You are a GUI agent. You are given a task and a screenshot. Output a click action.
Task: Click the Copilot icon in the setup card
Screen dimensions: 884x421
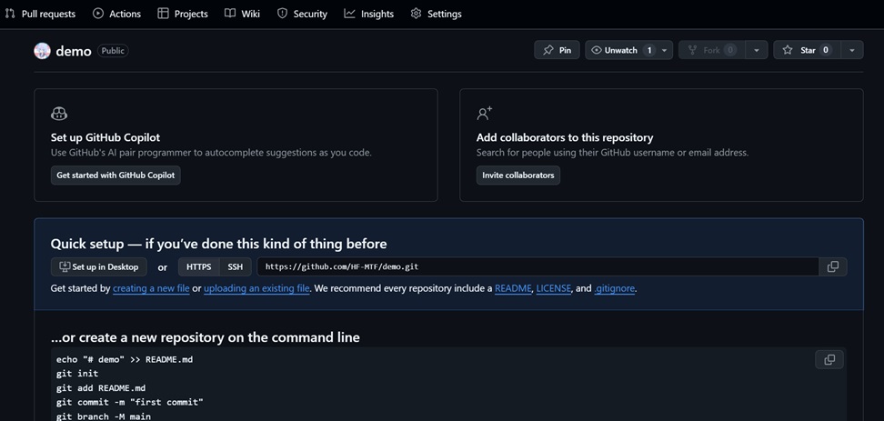click(x=59, y=114)
